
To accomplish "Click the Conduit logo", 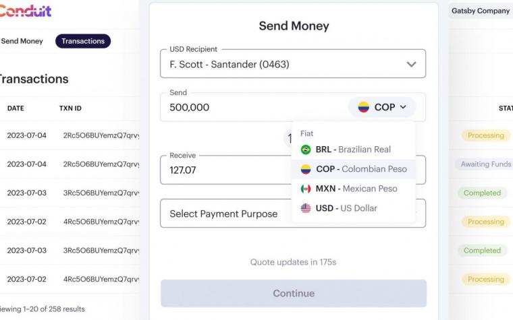I will coord(25,11).
